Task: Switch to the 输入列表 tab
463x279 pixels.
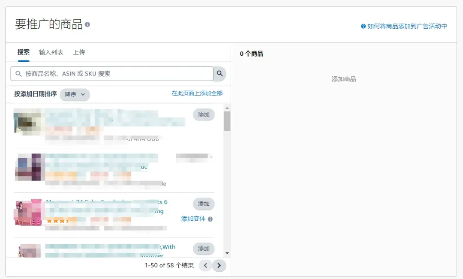Action: (51, 52)
